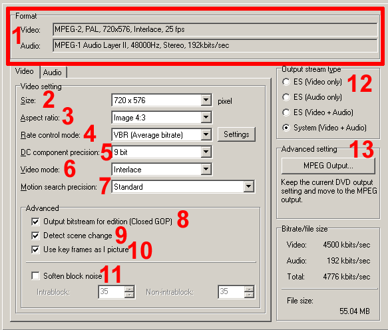
Task: Select System (Video + Audio) radio button
Action: tap(286, 128)
